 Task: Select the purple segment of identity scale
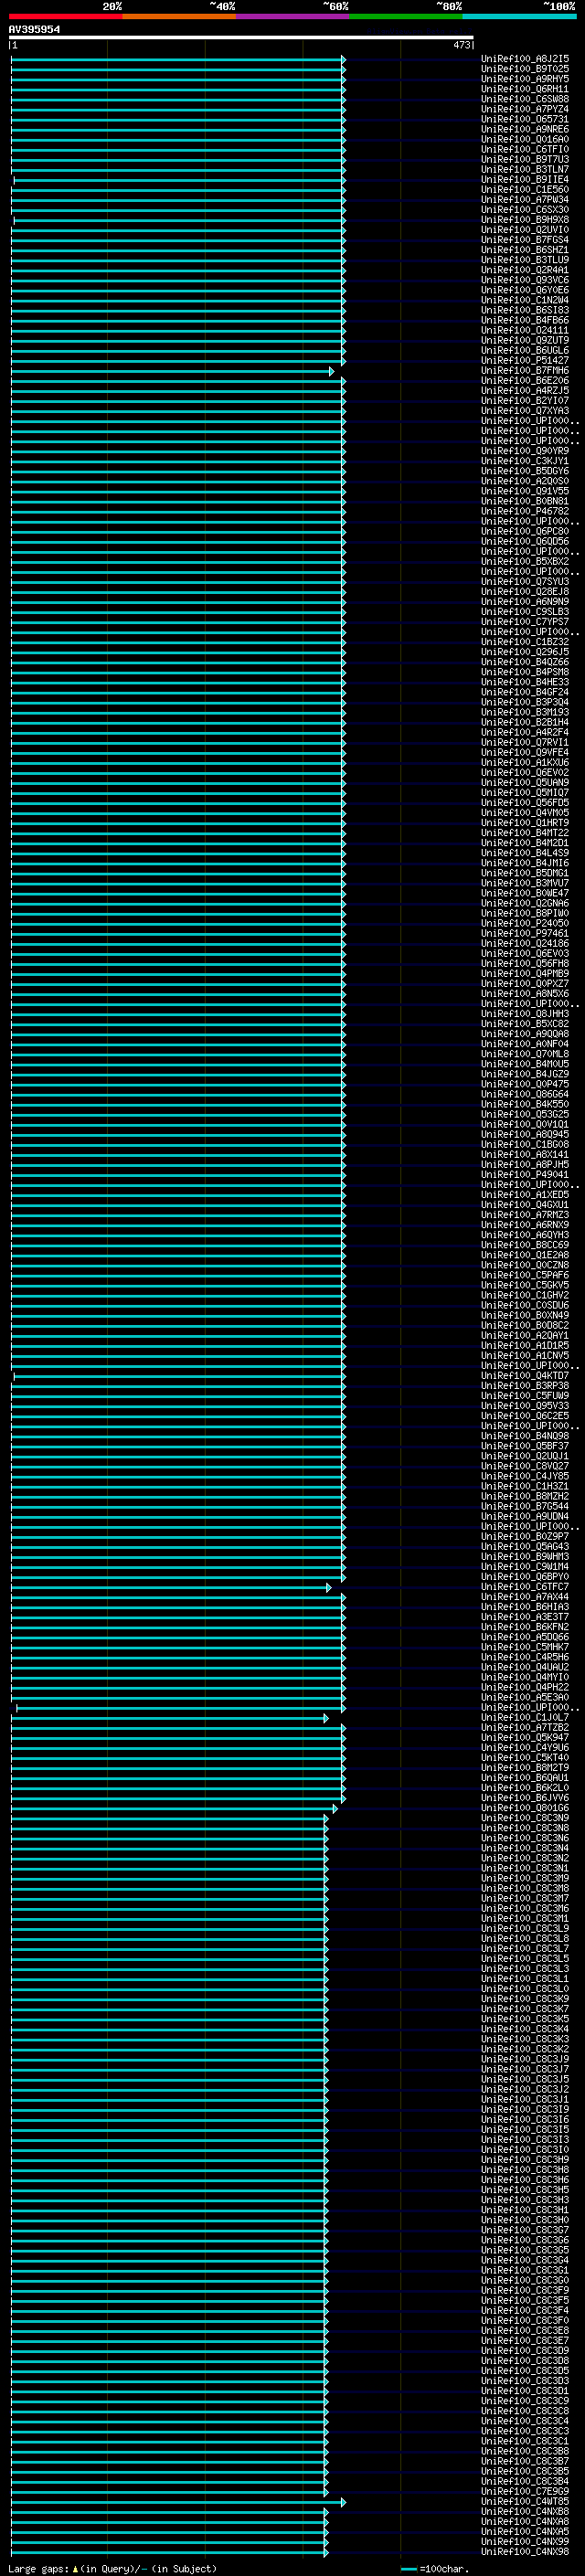point(293,16)
